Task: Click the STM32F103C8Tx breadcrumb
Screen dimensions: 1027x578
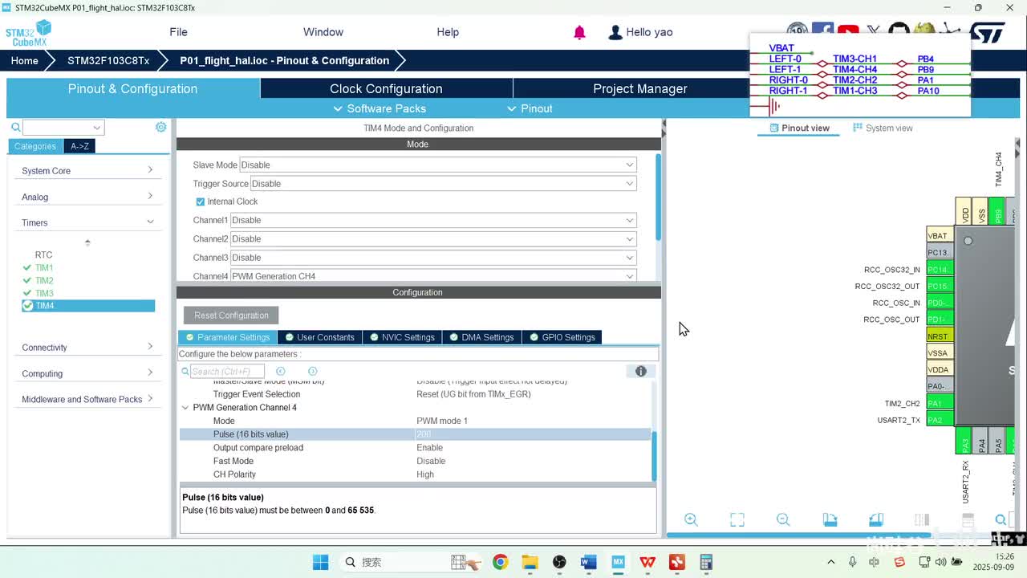Action: 108,60
